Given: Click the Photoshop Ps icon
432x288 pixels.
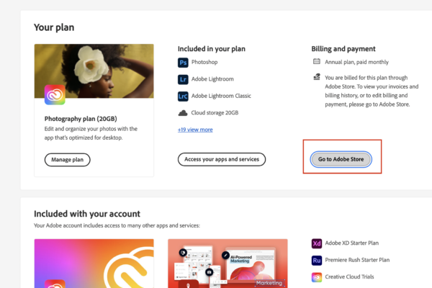Looking at the screenshot, I should pyautogui.click(x=183, y=63).
